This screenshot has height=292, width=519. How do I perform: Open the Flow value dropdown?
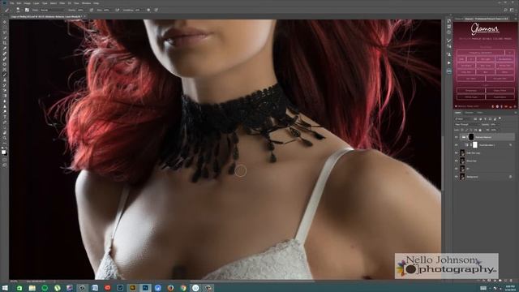pos(107,10)
